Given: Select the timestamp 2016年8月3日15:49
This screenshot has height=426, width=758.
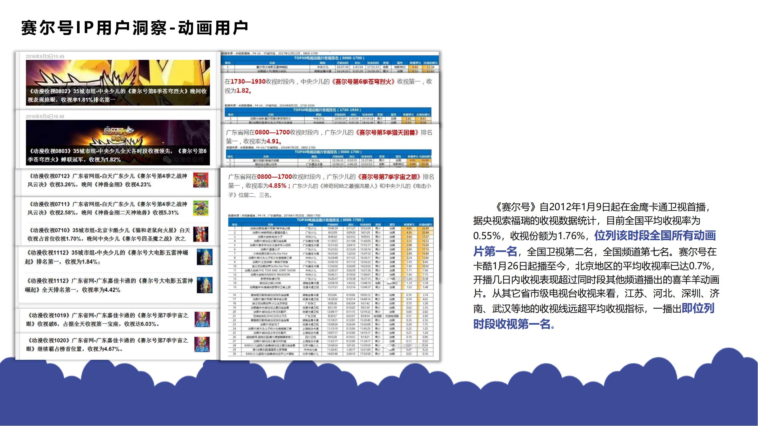Looking at the screenshot, I should tap(45, 57).
